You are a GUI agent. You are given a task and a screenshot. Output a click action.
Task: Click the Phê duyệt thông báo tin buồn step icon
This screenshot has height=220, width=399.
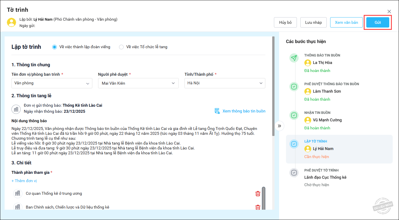[x=294, y=87]
